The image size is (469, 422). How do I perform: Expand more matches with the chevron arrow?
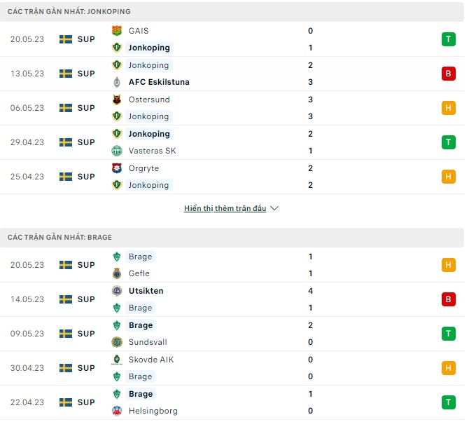click(274, 209)
